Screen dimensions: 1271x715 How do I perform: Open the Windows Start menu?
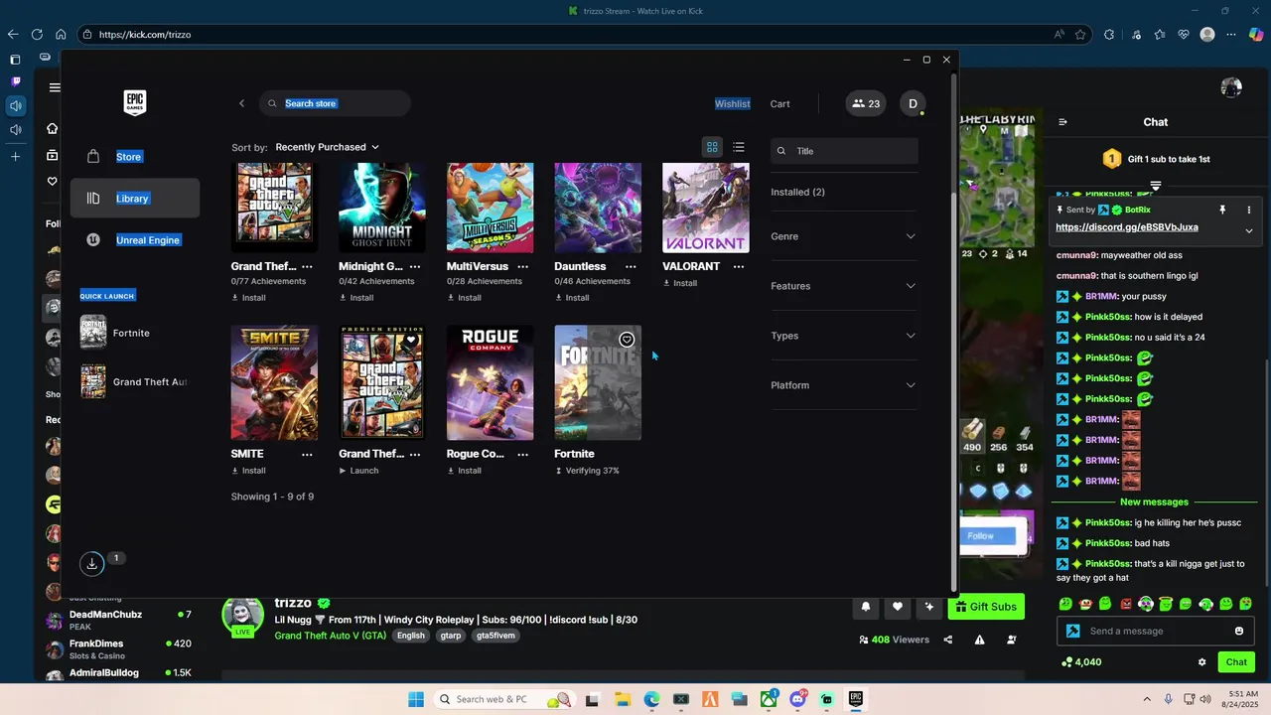point(416,699)
